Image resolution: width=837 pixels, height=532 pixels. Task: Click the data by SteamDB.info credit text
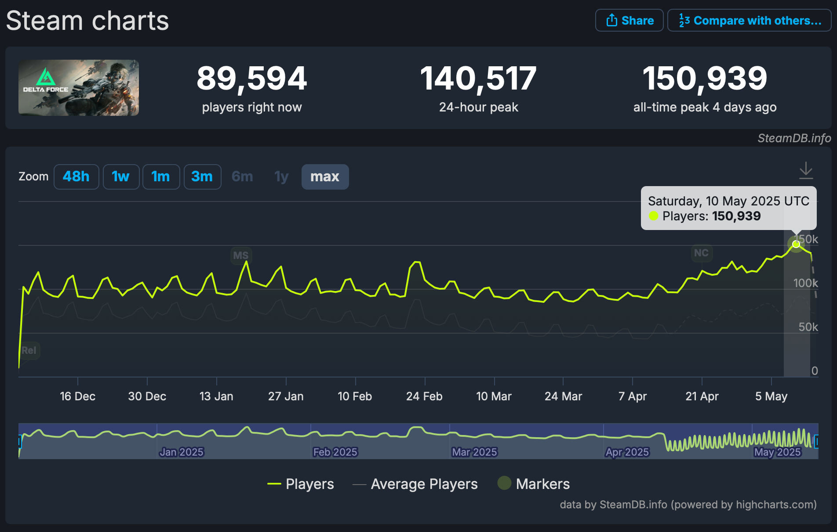pyautogui.click(x=688, y=505)
